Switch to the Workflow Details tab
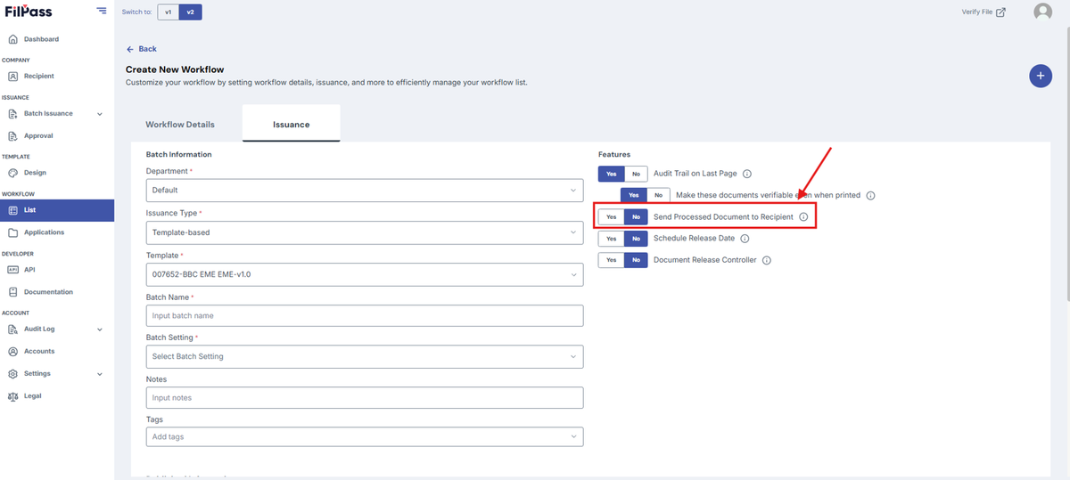This screenshot has height=480, width=1070. [x=180, y=124]
